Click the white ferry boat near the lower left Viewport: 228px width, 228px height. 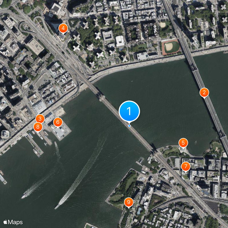25,195
